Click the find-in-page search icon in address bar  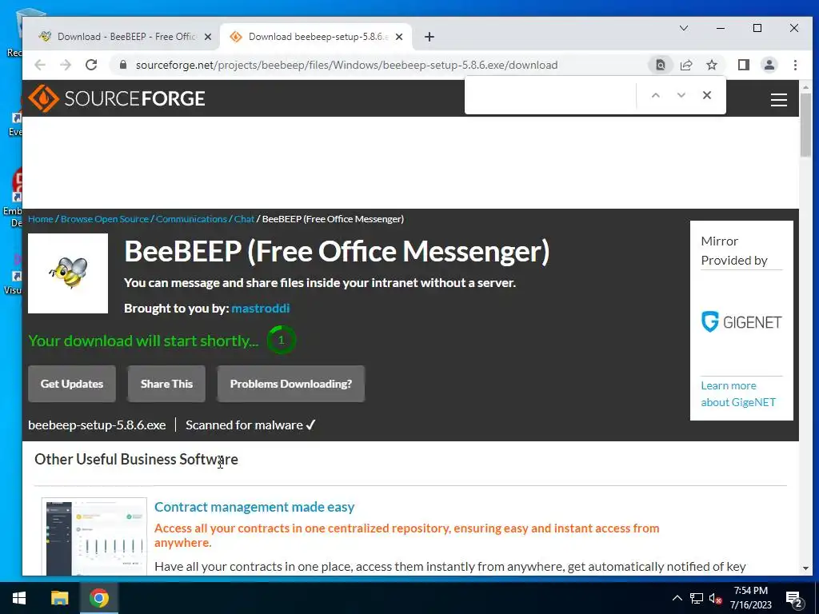(660, 65)
